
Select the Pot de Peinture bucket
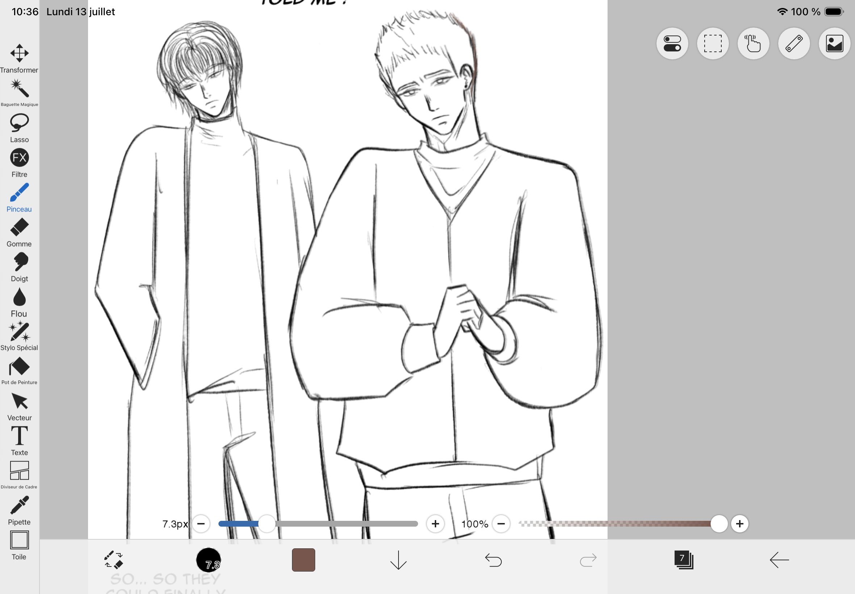19,371
